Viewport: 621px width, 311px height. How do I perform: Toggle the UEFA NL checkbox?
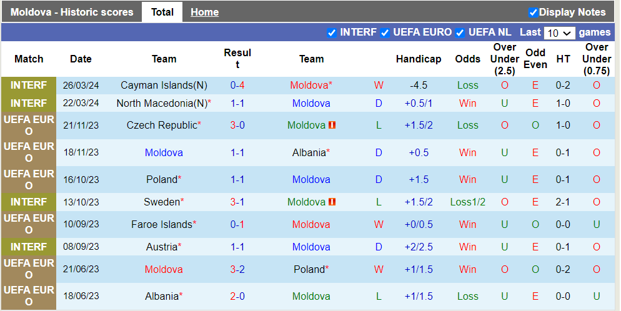460,32
